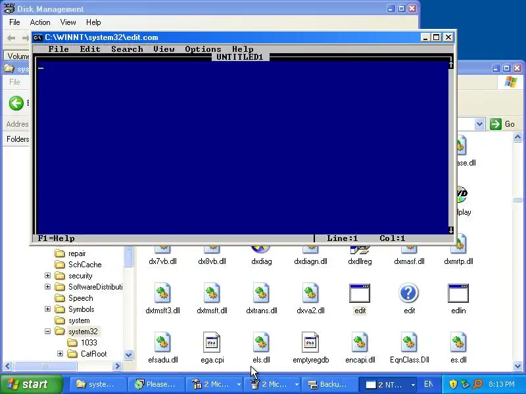Click the down arrow of editor scrollbar
Image resolution: width=526 pixels, height=394 pixels.
(x=451, y=230)
